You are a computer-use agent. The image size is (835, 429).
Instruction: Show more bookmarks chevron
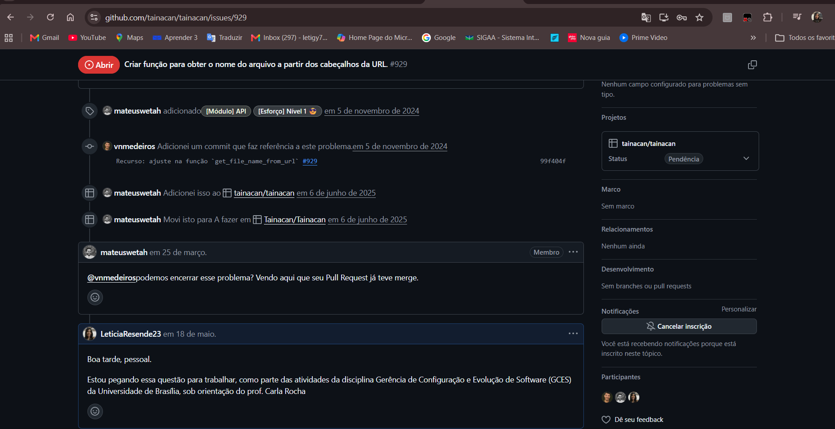(x=753, y=38)
